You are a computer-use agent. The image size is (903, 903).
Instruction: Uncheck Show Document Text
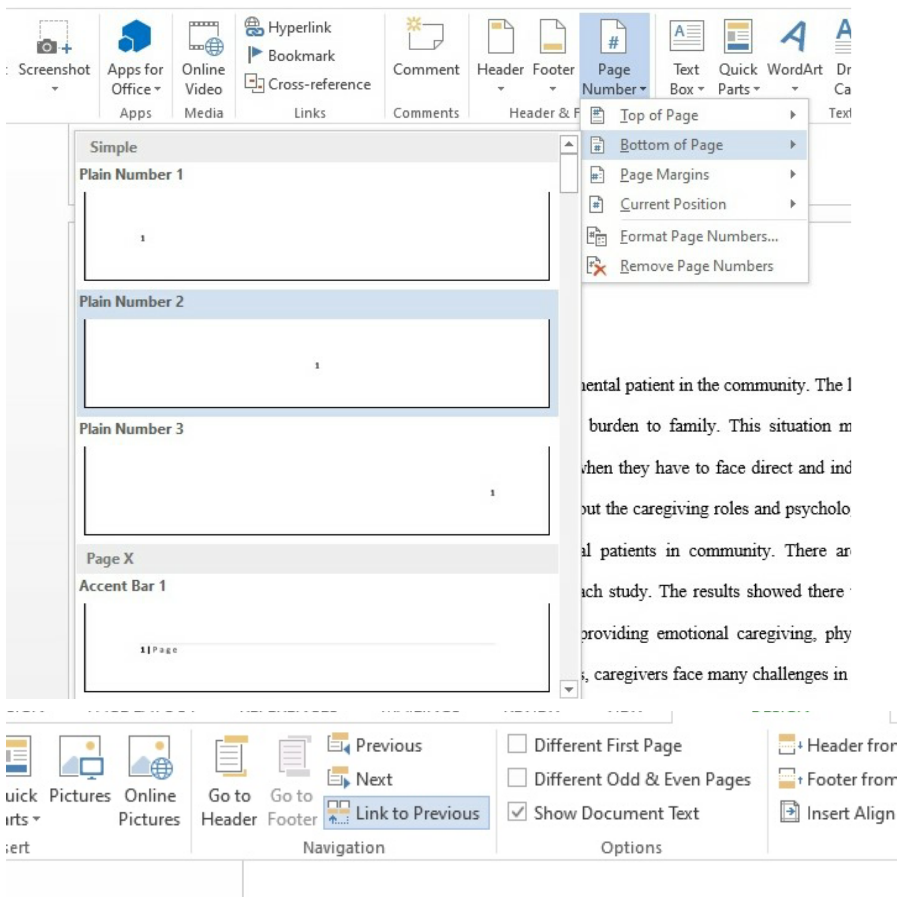coord(517,813)
